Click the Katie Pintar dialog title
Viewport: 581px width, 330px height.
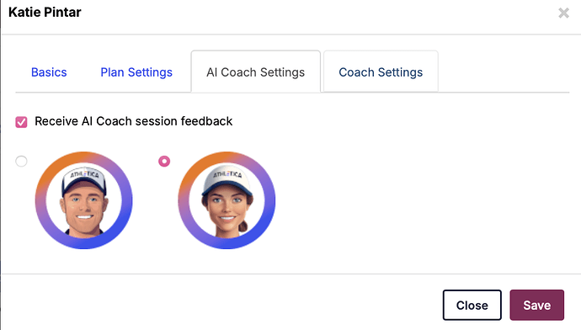[45, 13]
